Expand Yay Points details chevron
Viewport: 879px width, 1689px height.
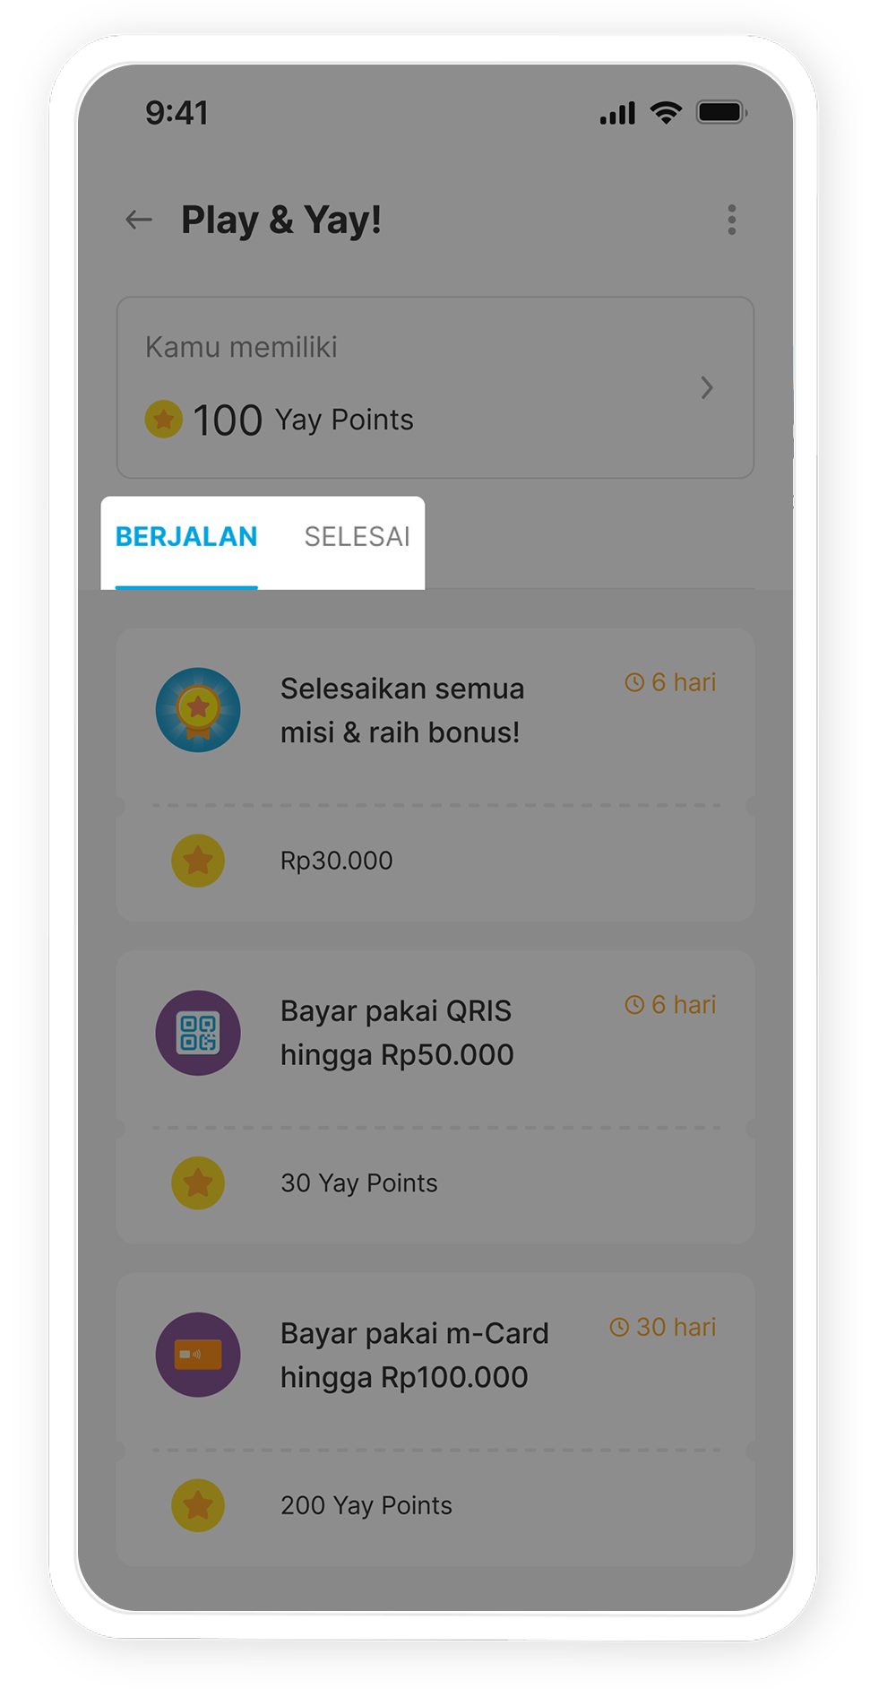coord(707,387)
